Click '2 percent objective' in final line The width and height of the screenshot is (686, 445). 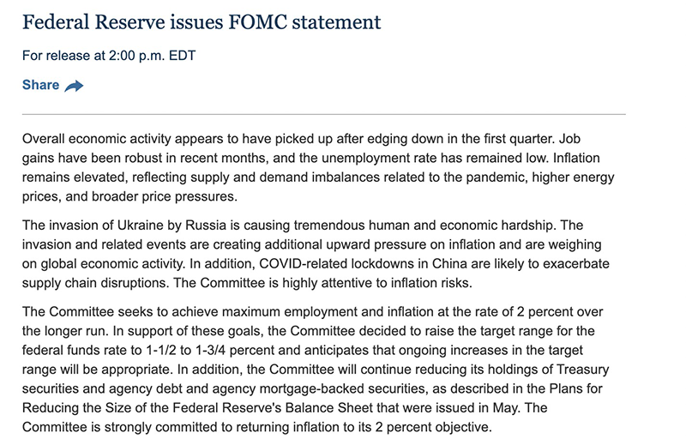click(x=434, y=428)
